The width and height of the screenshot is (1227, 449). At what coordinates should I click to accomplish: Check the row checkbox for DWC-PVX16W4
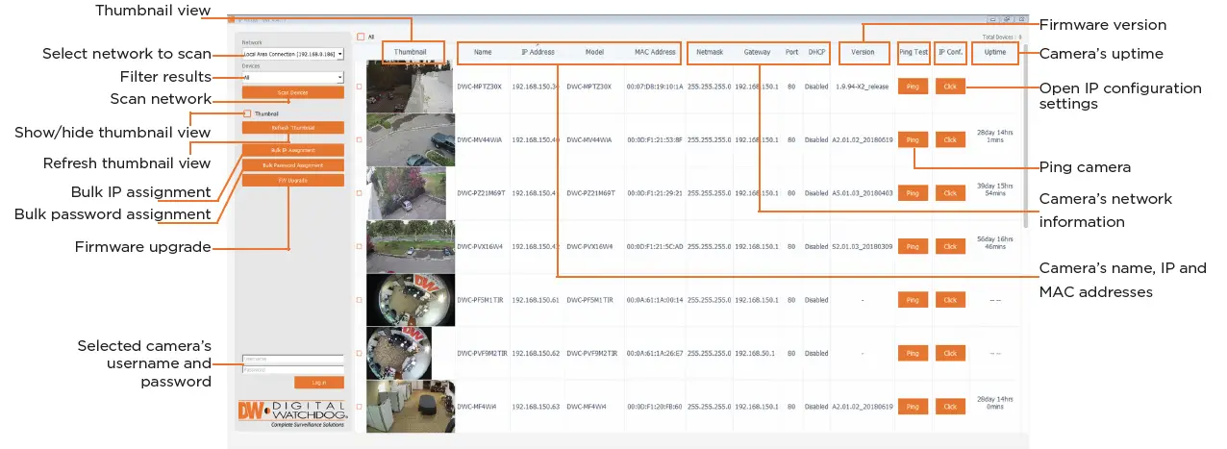[x=360, y=247]
